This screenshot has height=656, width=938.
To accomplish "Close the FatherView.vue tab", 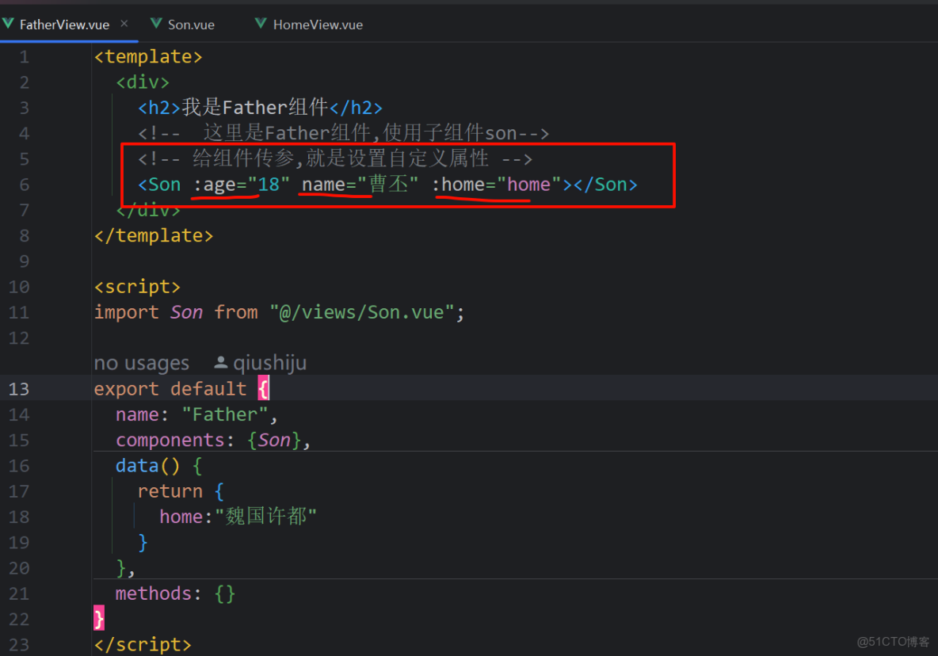I will 123,24.
